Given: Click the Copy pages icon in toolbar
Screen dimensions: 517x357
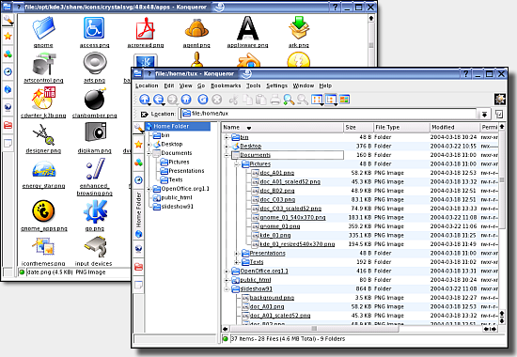Looking at the screenshot, I should pos(247,100).
